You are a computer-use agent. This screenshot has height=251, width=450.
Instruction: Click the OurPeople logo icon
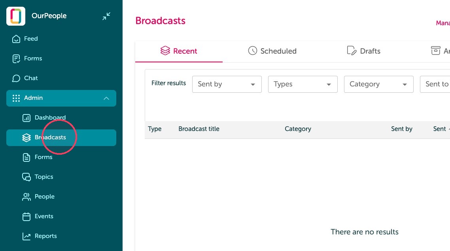coord(16,16)
